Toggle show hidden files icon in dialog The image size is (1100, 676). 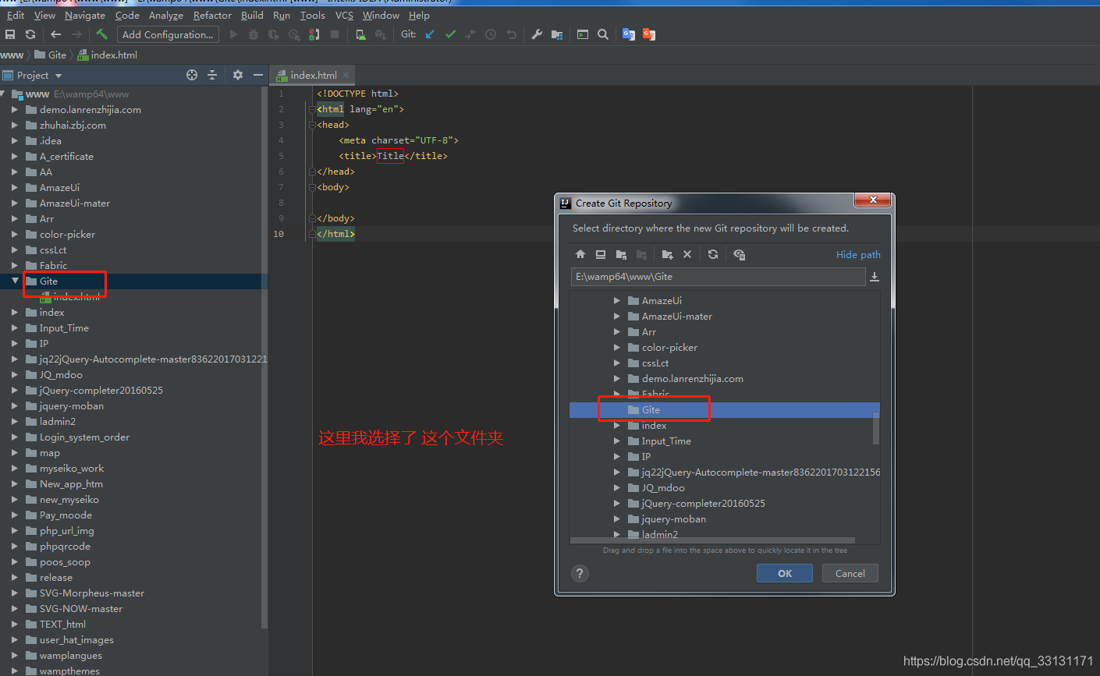739,254
